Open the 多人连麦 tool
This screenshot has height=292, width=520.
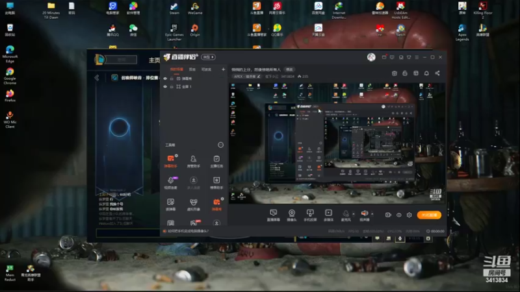[193, 183]
